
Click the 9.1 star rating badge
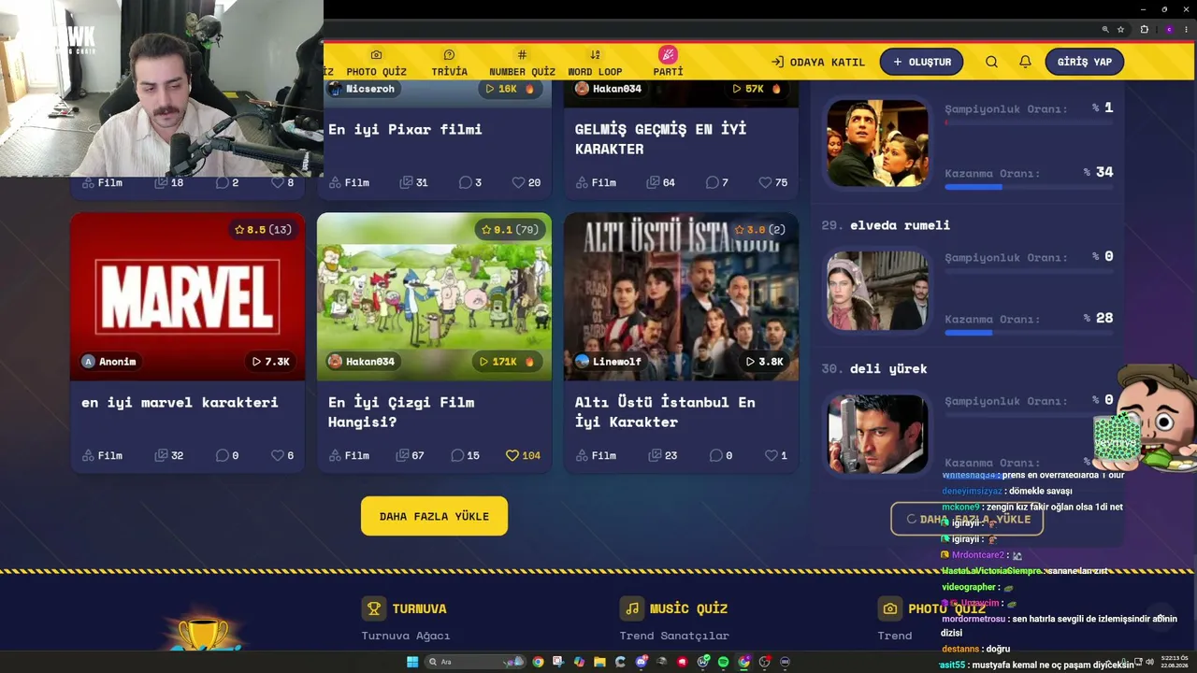coord(510,229)
